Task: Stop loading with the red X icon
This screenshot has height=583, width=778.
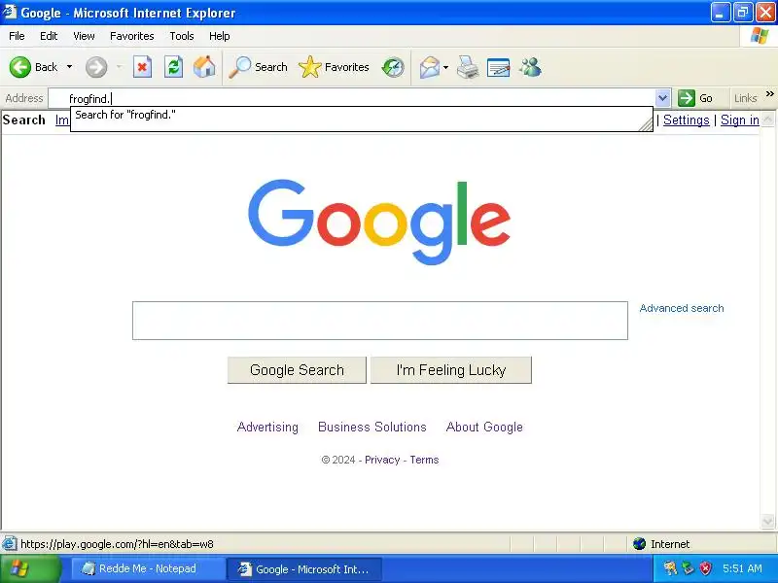Action: click(142, 67)
